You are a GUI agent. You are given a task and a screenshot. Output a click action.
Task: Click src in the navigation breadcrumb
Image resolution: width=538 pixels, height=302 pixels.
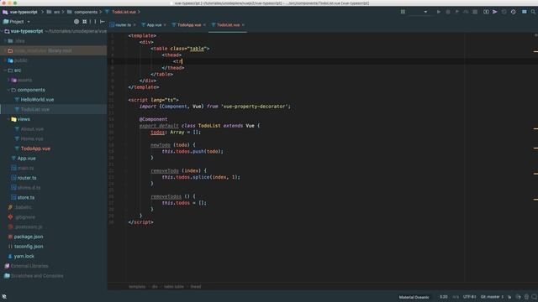56,12
